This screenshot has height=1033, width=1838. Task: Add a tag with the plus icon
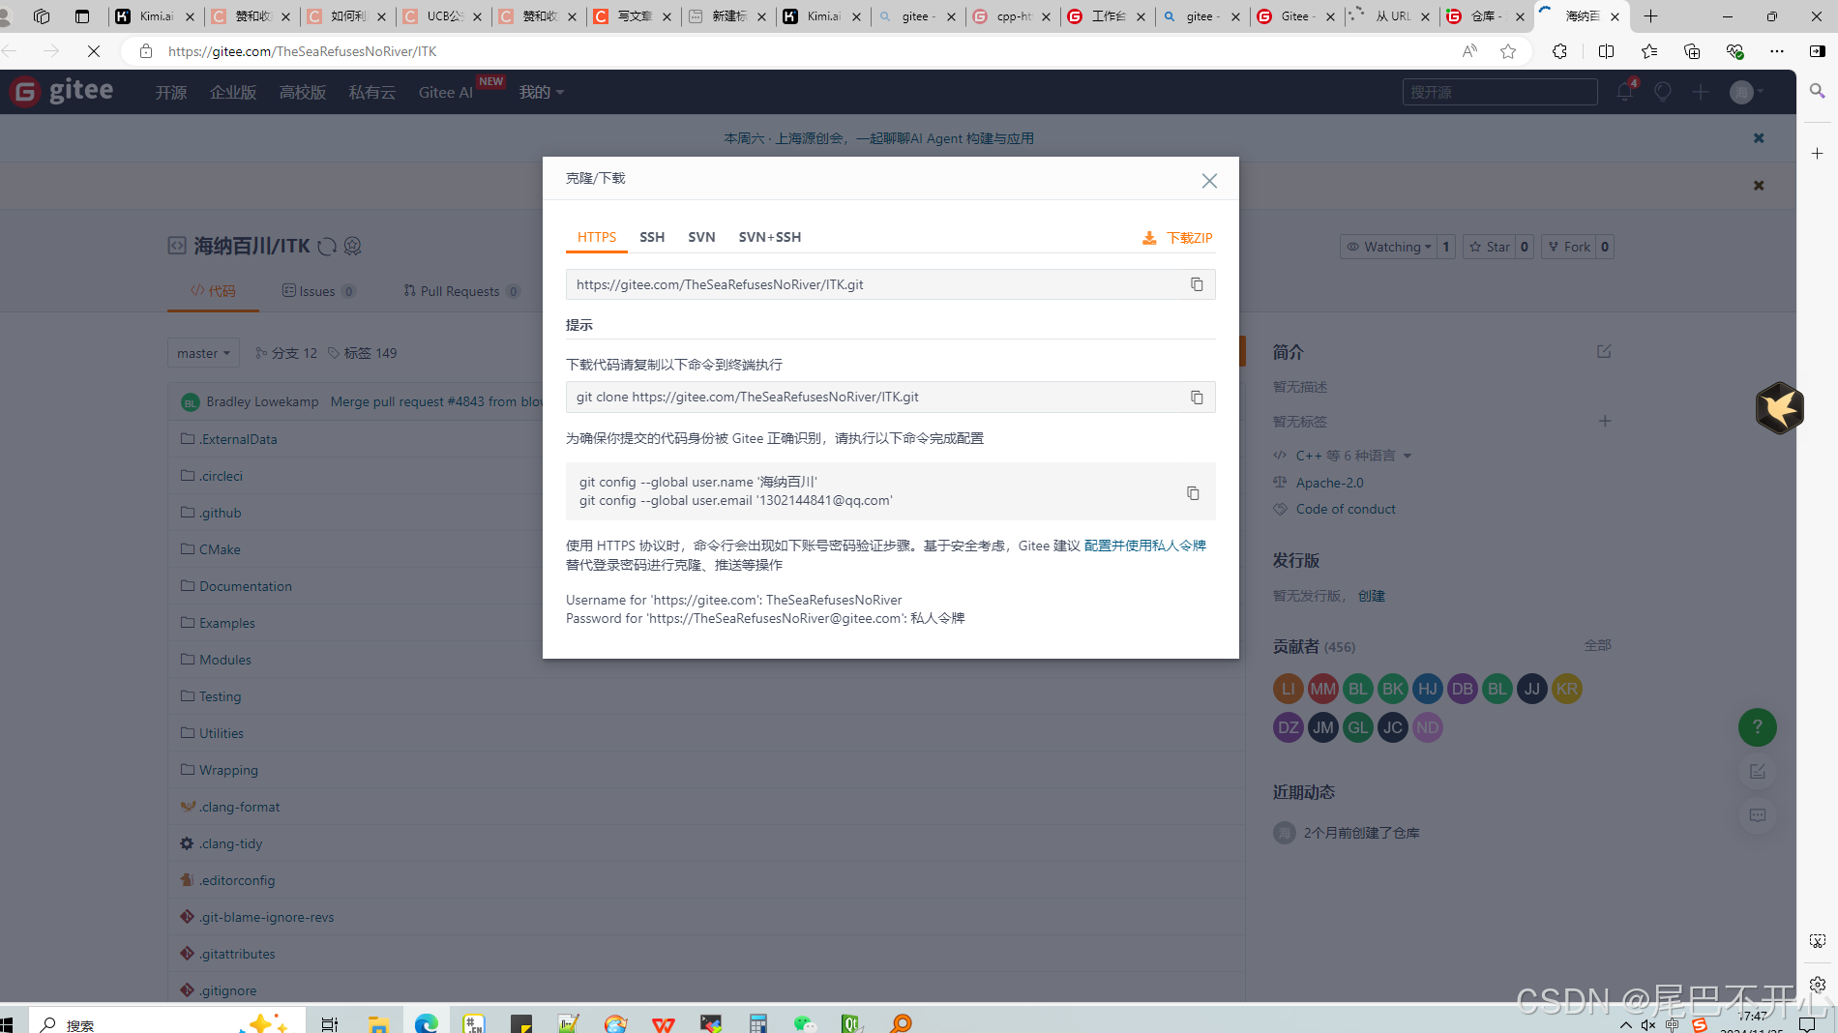[1605, 421]
